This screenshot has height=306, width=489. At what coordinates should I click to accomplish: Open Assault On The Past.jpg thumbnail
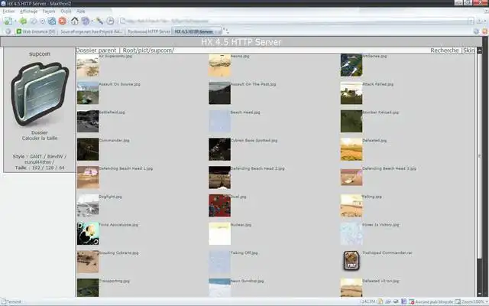[x=219, y=93]
